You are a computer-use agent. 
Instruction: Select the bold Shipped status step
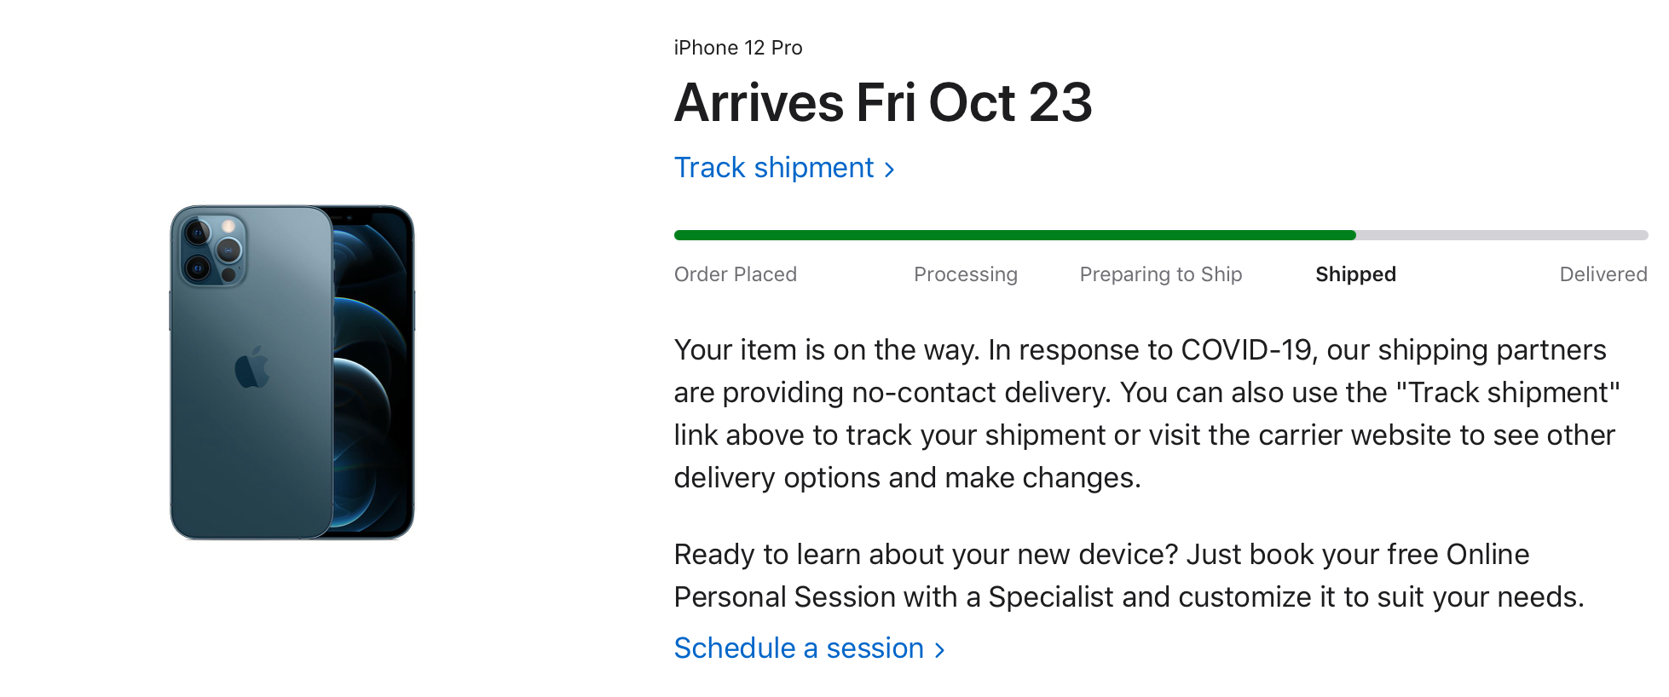click(x=1355, y=274)
